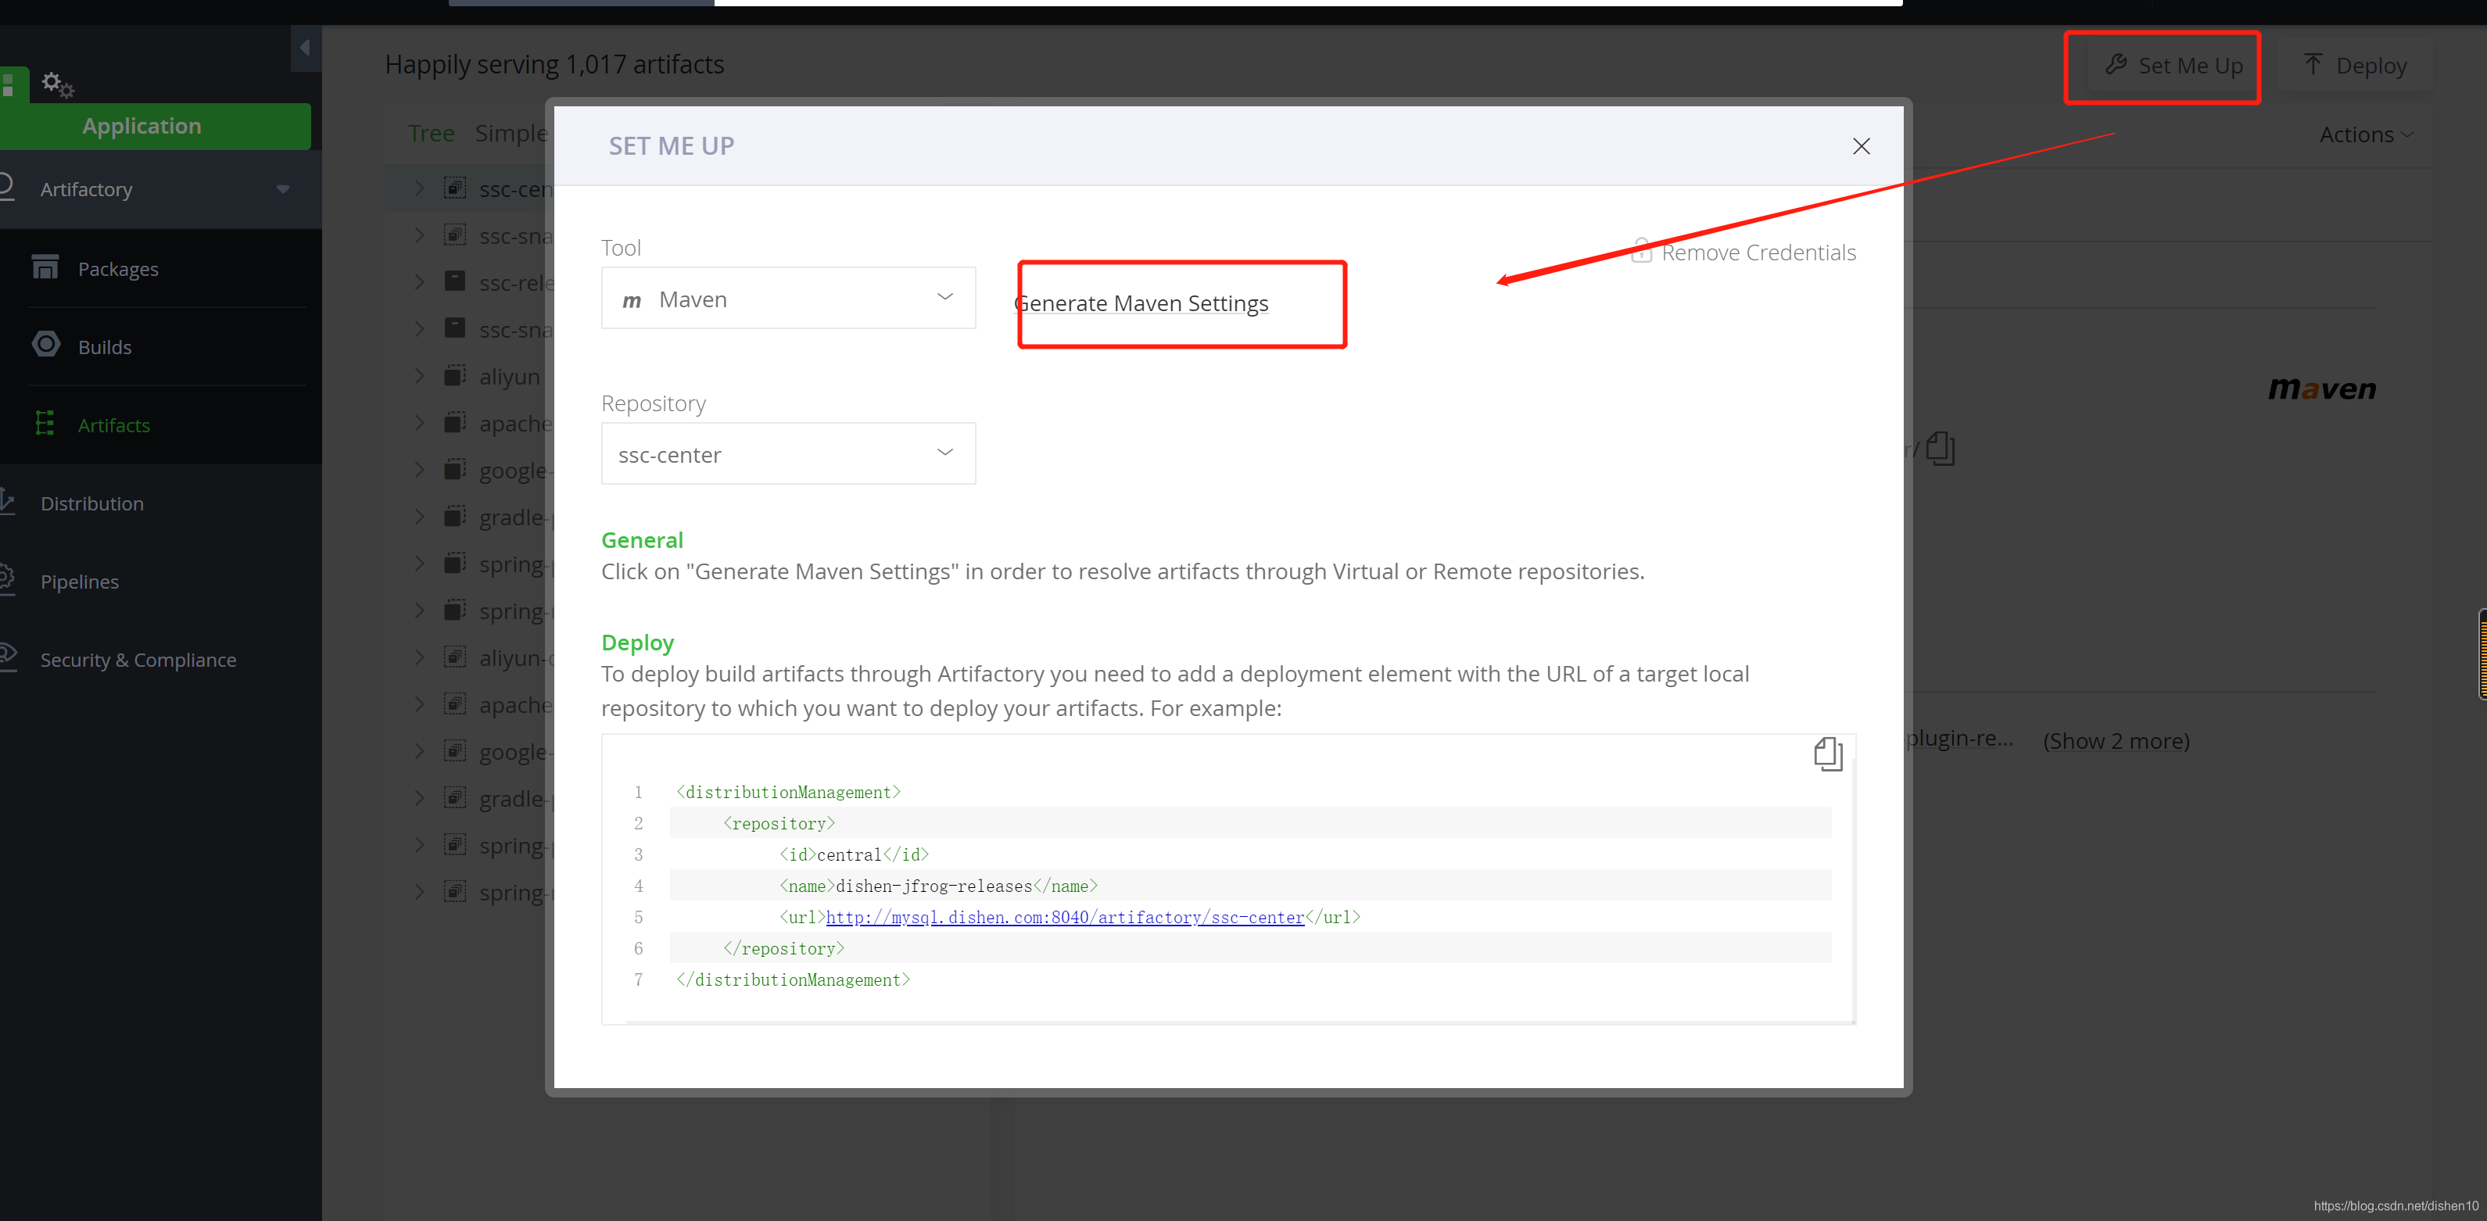The image size is (2487, 1221).
Task: Click the Set Me Up button
Action: [2173, 66]
